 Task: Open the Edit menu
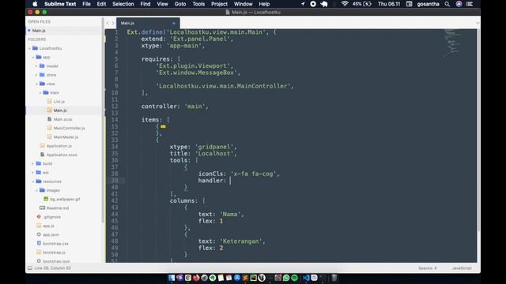(x=101, y=4)
